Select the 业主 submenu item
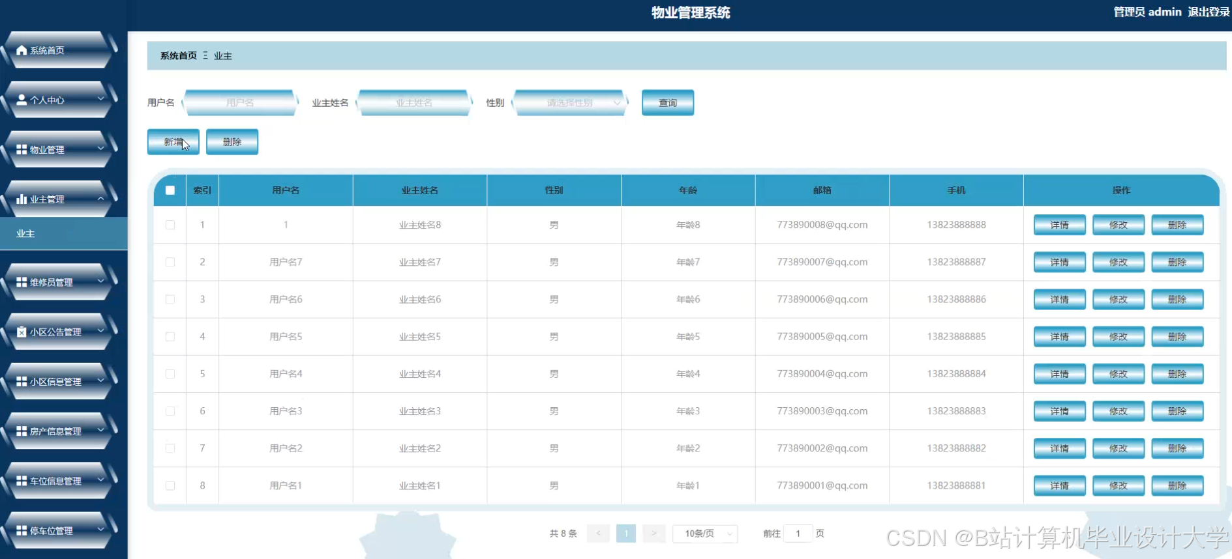 click(x=63, y=233)
